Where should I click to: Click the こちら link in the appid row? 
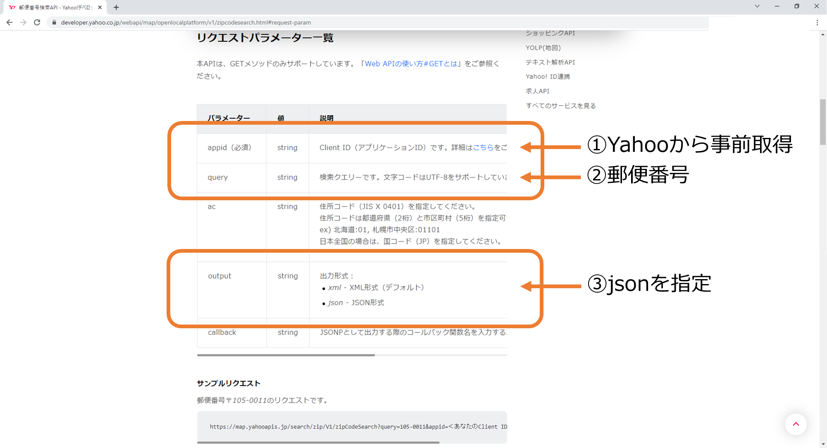point(484,147)
